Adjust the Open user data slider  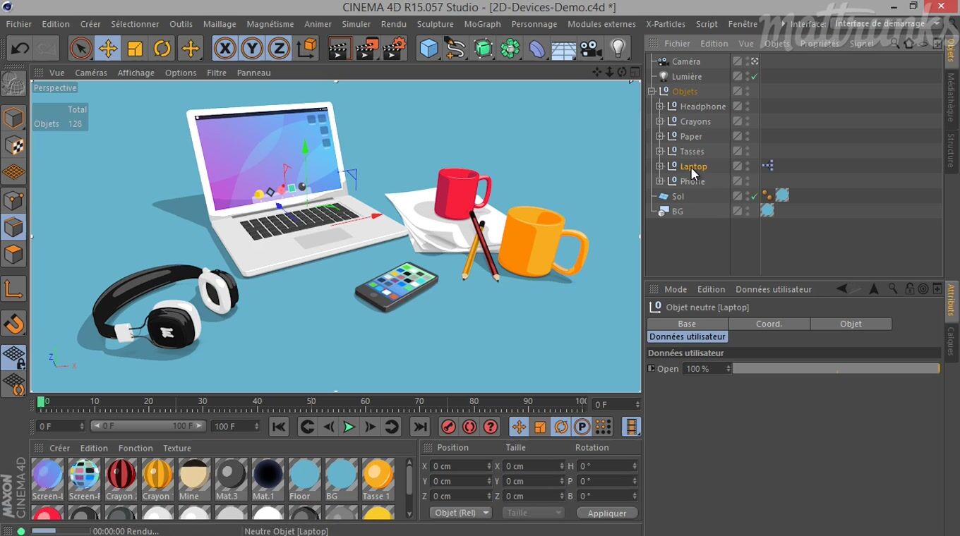836,369
